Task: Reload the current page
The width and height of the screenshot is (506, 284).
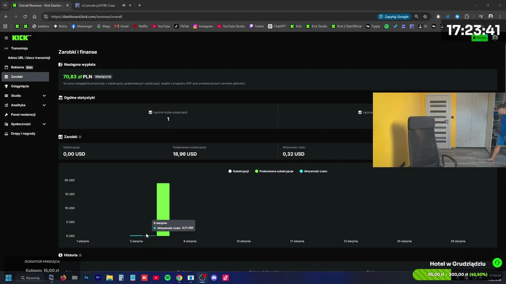Action: (x=25, y=17)
